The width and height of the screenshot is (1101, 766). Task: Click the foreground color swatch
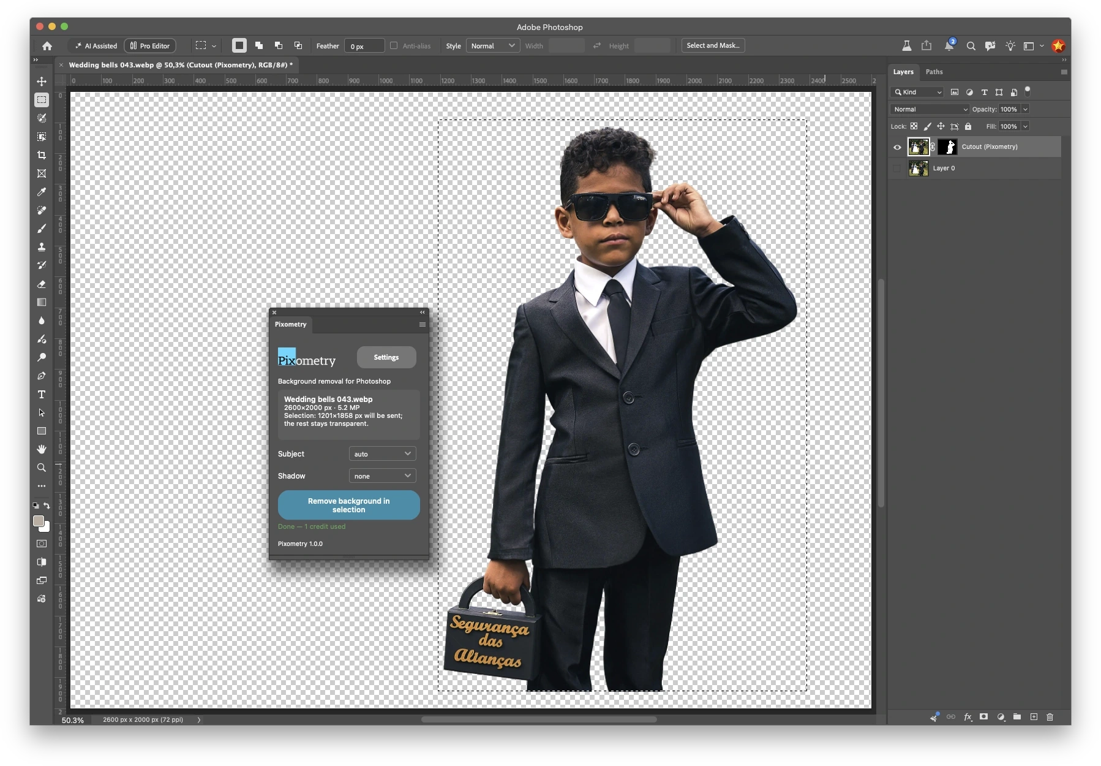(39, 521)
